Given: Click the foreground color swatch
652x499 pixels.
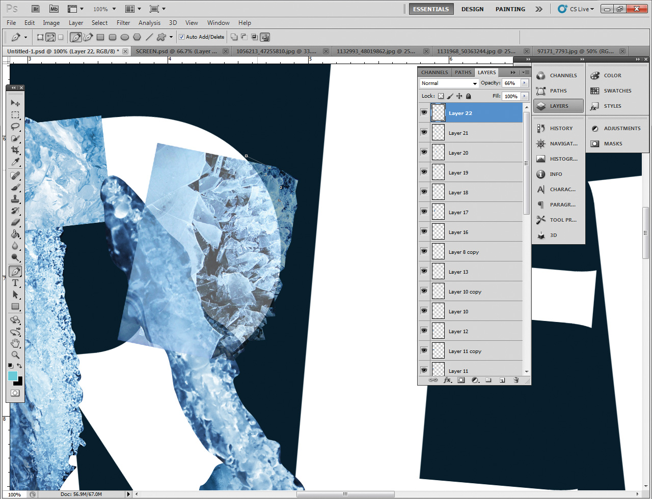Looking at the screenshot, I should tap(13, 376).
